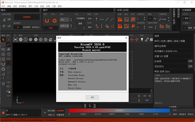Viewport: 195px width, 122px height.
Task: Toggle the Px units button
Action: pyautogui.click(x=150, y=18)
